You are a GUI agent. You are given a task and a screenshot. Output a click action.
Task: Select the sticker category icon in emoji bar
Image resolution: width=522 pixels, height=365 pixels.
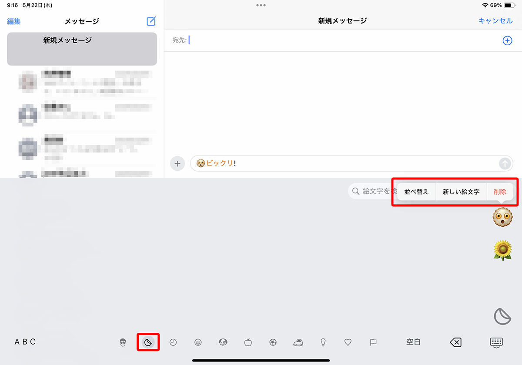[148, 342]
